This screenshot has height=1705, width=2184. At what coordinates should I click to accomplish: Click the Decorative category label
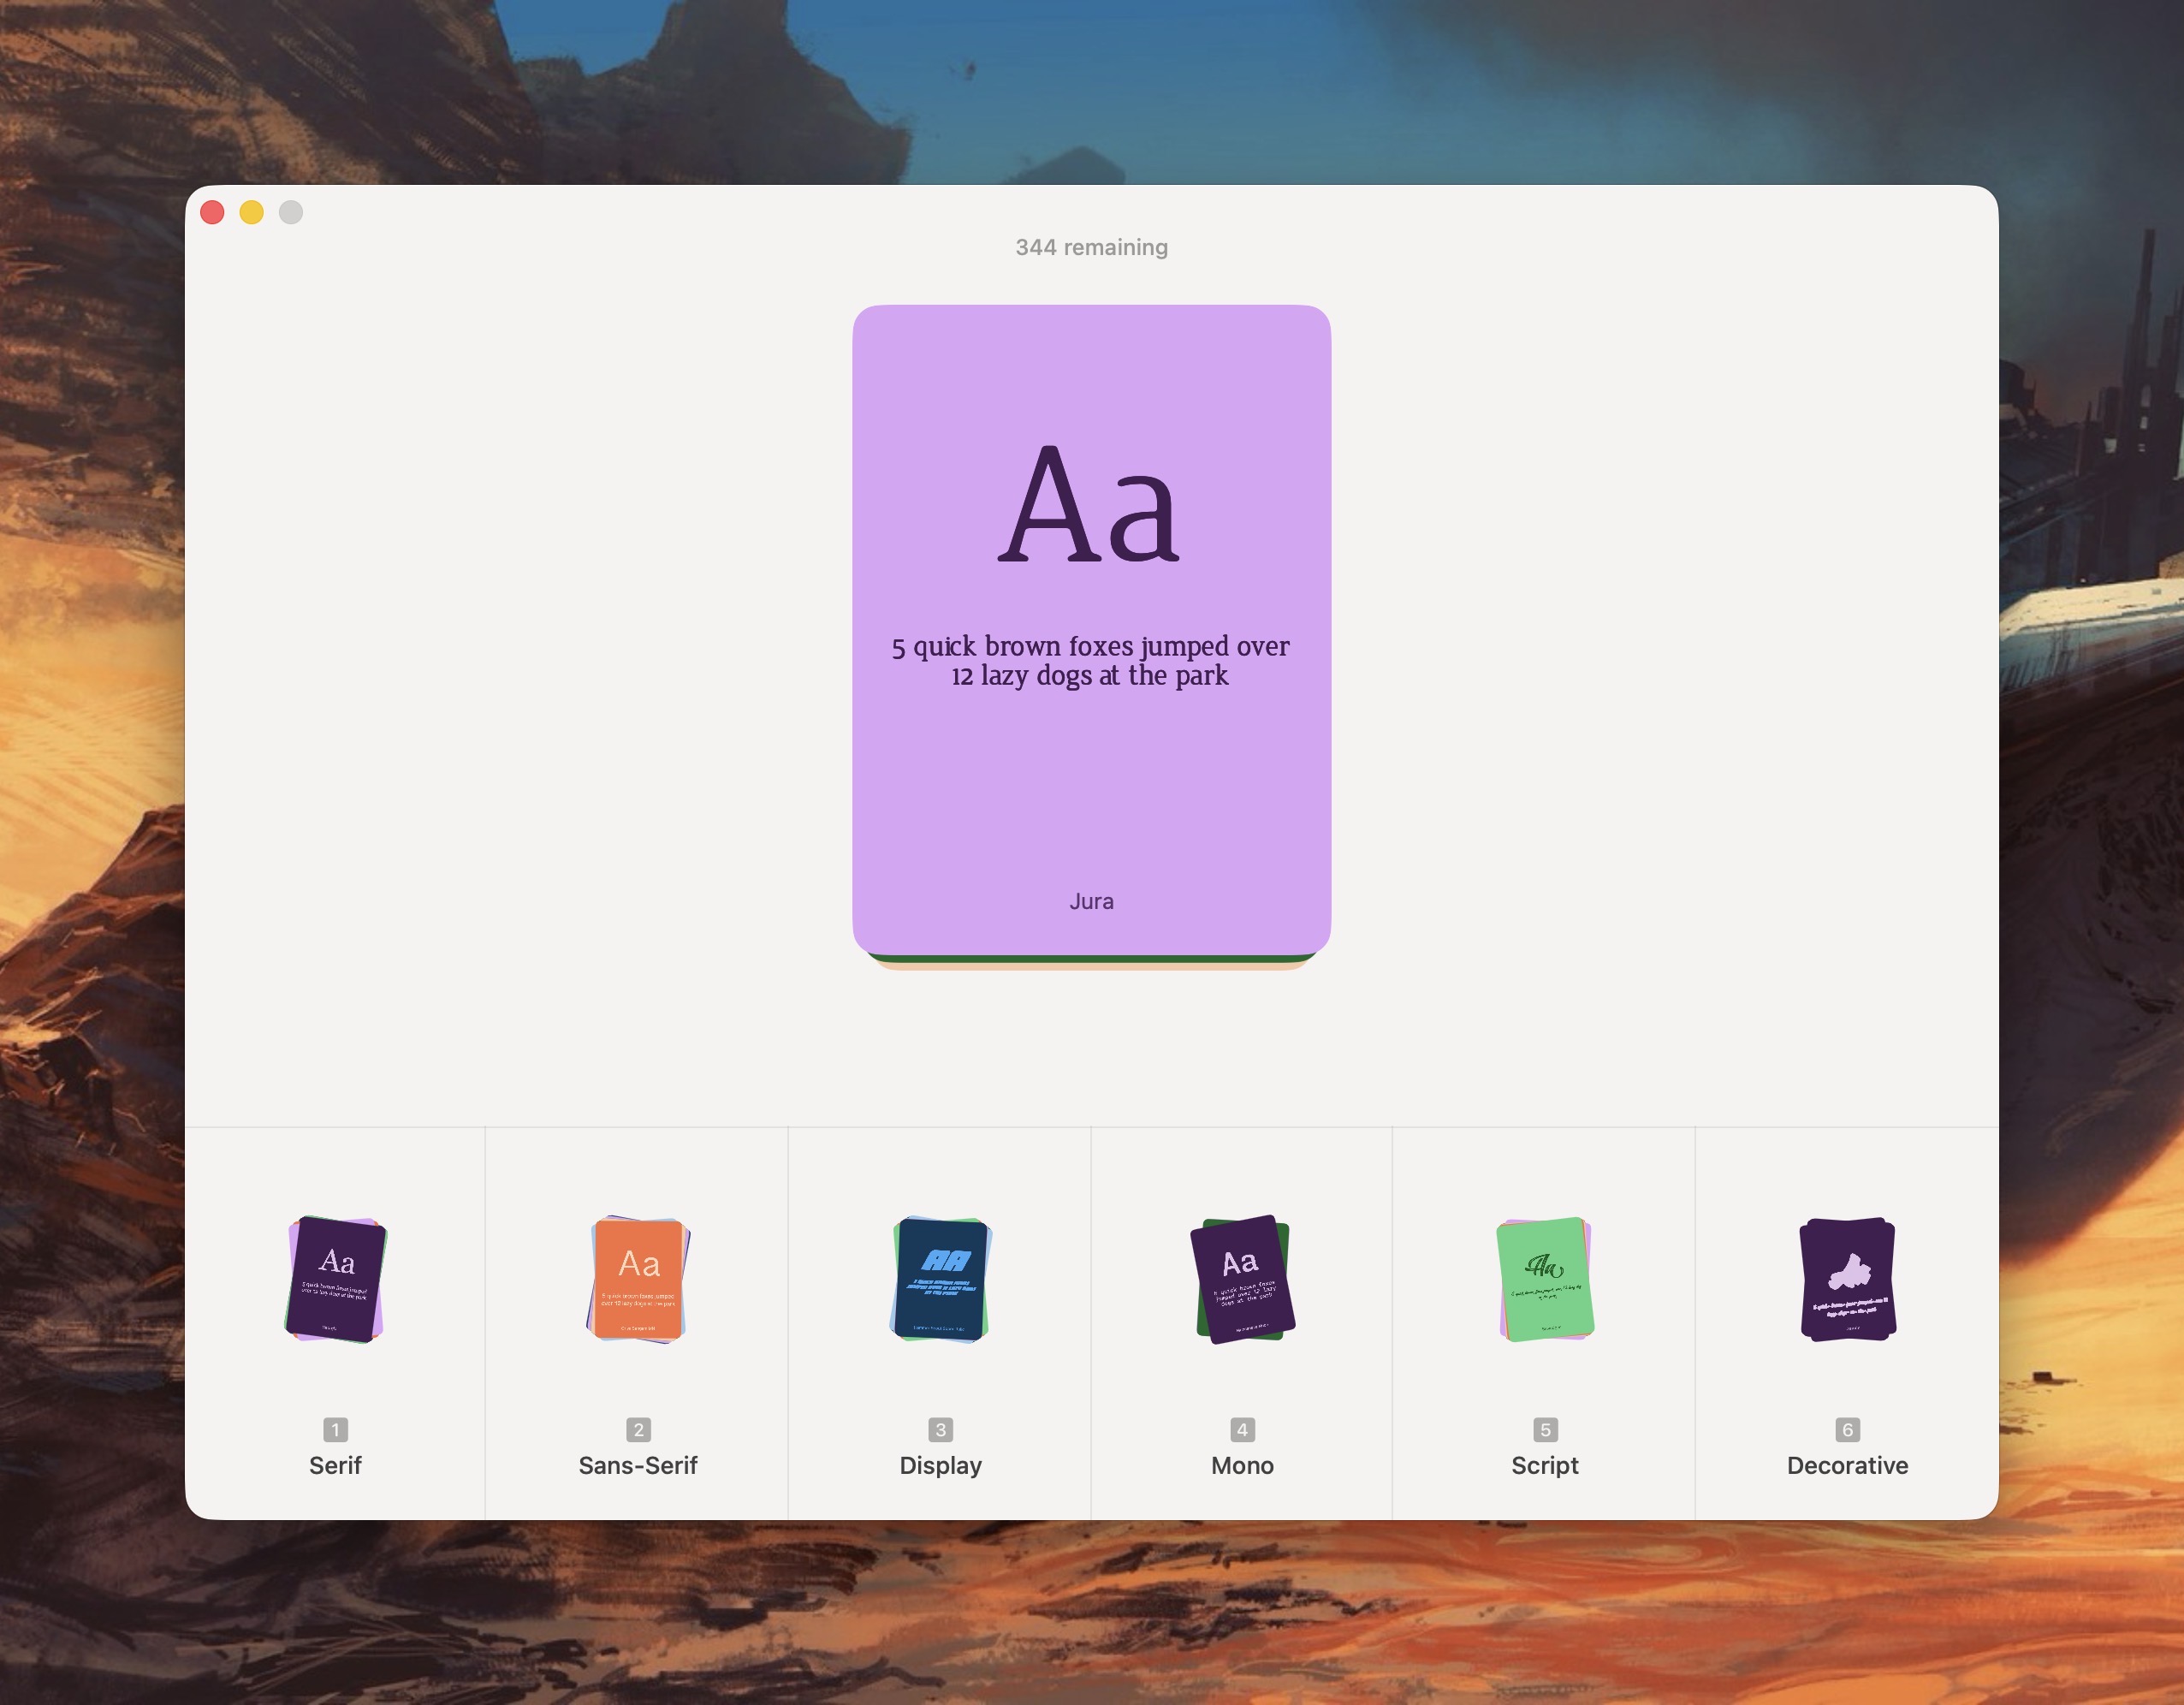pos(1848,1466)
